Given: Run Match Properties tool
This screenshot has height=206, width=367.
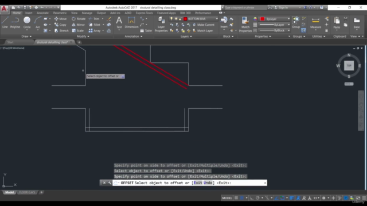Looking at the screenshot, I should point(245,24).
